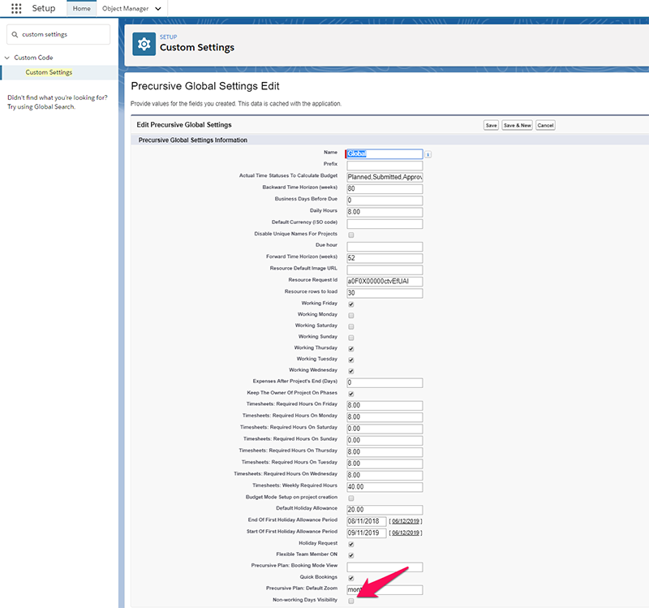Toggle the Working Tuesday checkbox
This screenshot has width=649, height=608.
351,360
